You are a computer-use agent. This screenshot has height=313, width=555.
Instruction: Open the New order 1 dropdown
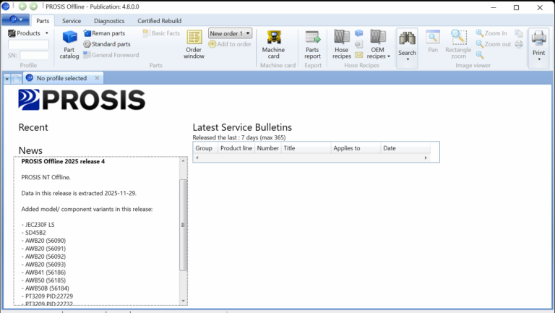(230, 33)
